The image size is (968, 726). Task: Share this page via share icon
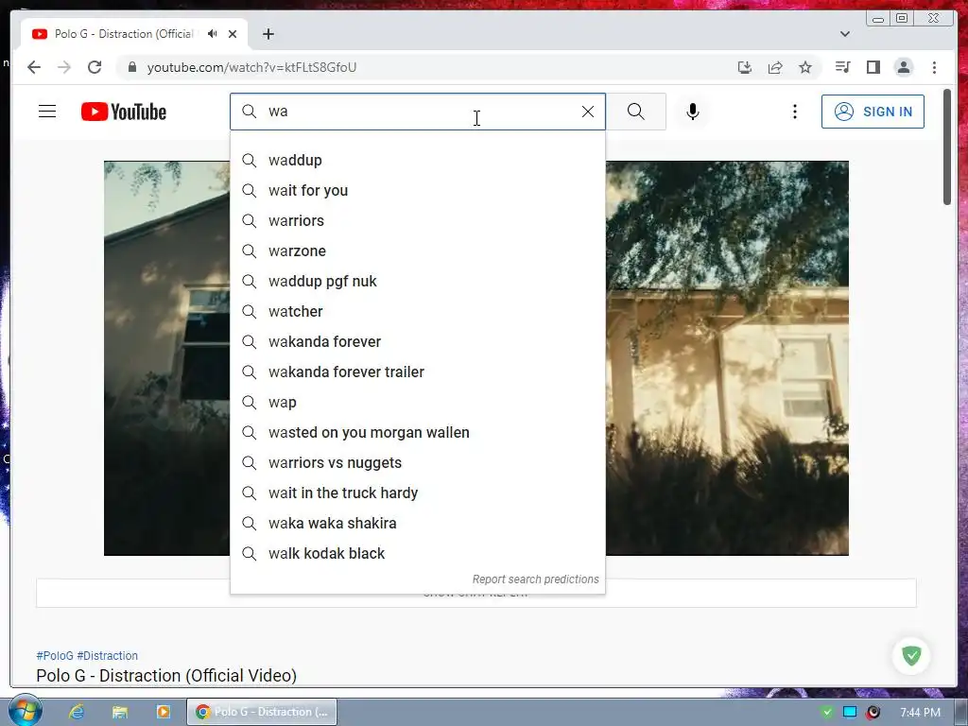coord(775,67)
